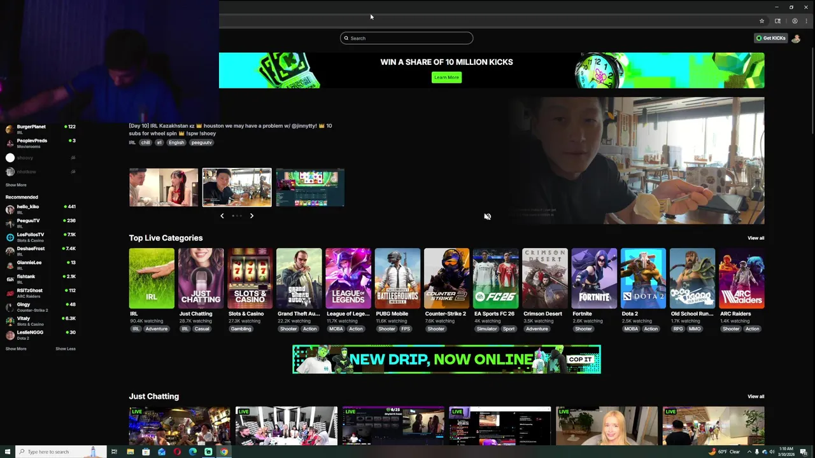Open the Grand Theft Auto category card

299,279
